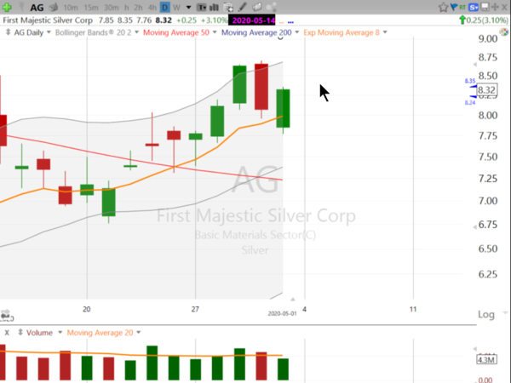Select the daily D timeframe
Image resolution: width=511 pixels, height=383 pixels.
tap(165, 7)
